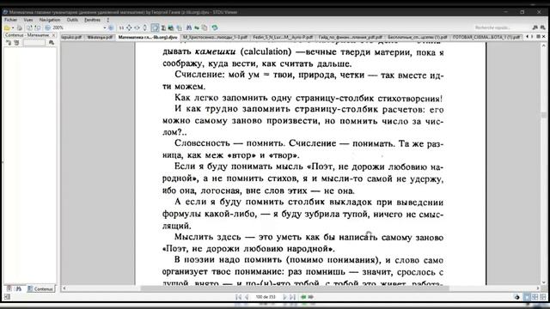
Task: Toggle single page layout in status bar
Action: [527, 297]
